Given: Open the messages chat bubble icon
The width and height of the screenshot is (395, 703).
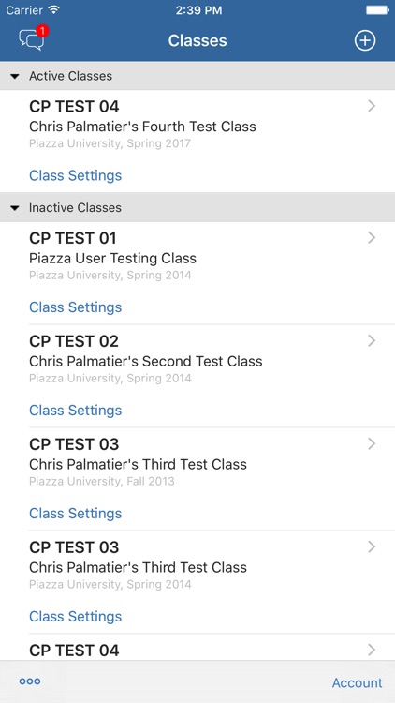Looking at the screenshot, I should (x=31, y=40).
